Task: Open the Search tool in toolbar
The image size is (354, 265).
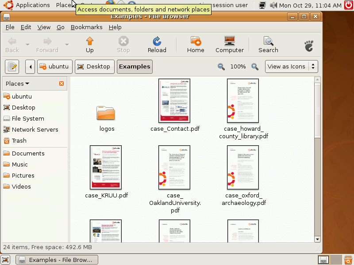Action: [268, 45]
